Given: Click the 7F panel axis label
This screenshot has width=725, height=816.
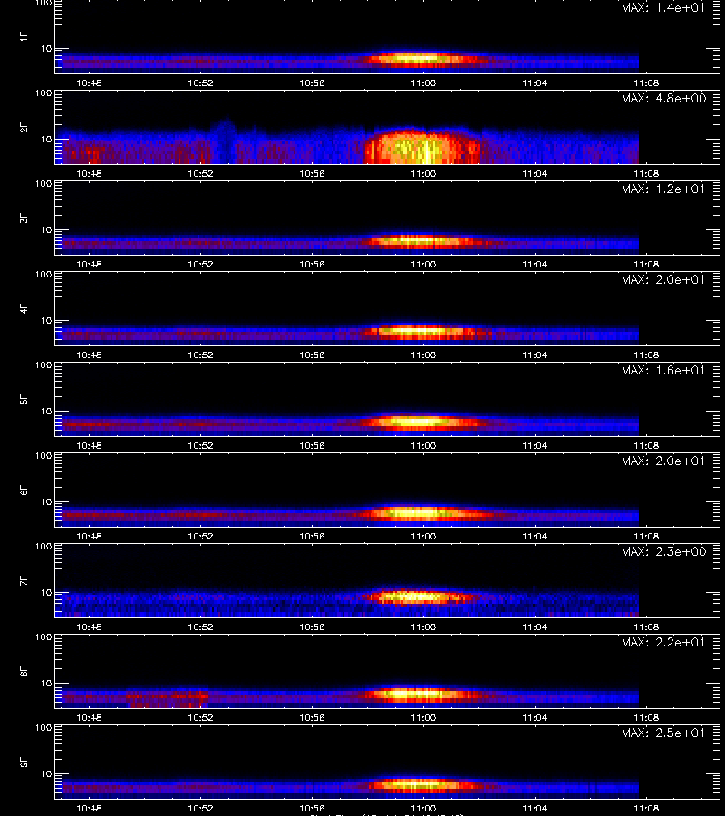Looking at the screenshot, I should (x=24, y=581).
